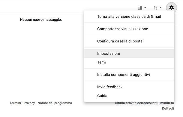Open Norme del programma link
Viewport: 183px width, 117px height.
tap(55, 103)
